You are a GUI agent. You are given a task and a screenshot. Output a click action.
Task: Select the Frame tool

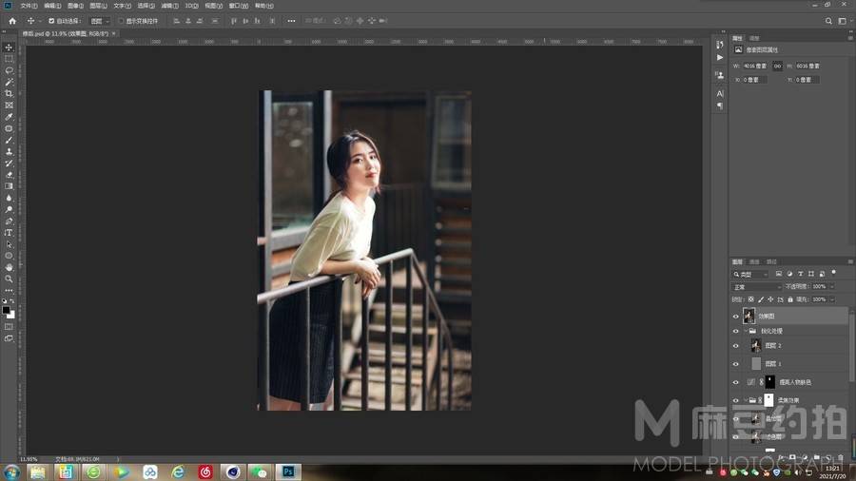[9, 106]
